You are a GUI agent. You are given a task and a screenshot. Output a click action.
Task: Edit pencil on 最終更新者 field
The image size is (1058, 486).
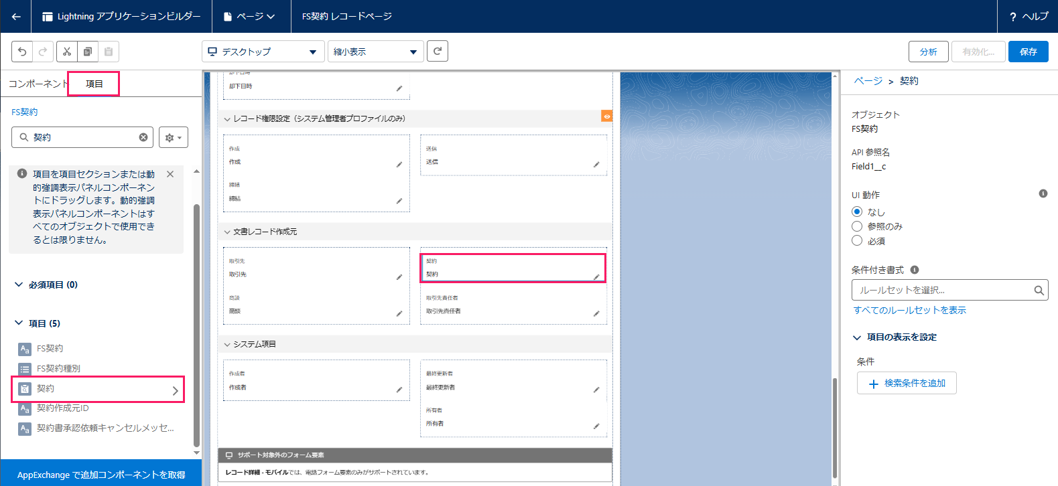click(596, 390)
